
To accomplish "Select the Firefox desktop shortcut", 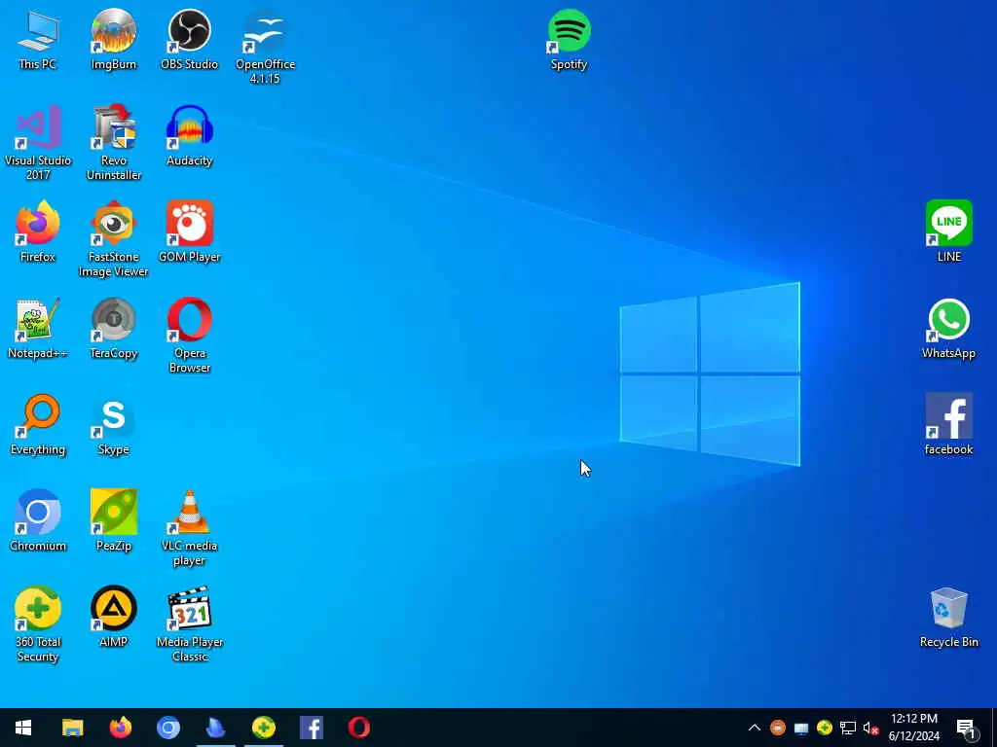I will click(x=38, y=231).
